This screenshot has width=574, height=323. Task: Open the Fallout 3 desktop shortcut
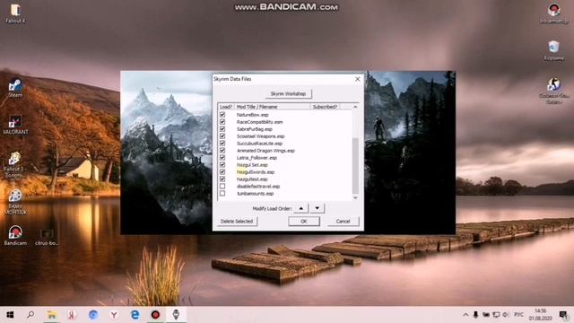(14, 164)
